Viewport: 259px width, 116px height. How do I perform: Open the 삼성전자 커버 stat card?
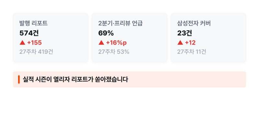[x=208, y=38]
